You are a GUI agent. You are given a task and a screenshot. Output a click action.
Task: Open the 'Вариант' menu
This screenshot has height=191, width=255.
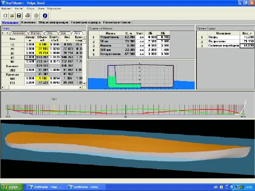6,8
